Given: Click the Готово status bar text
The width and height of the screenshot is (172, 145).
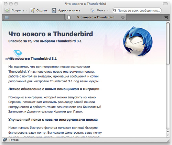Looking at the screenshot, I should (14, 140).
